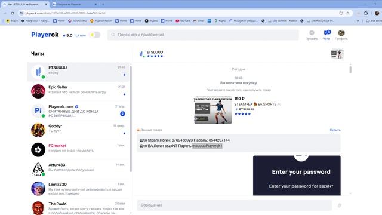Image resolution: width=382 pixels, height=215 pixels.
Task: Click Goddyr's avatar
Action: [38, 130]
